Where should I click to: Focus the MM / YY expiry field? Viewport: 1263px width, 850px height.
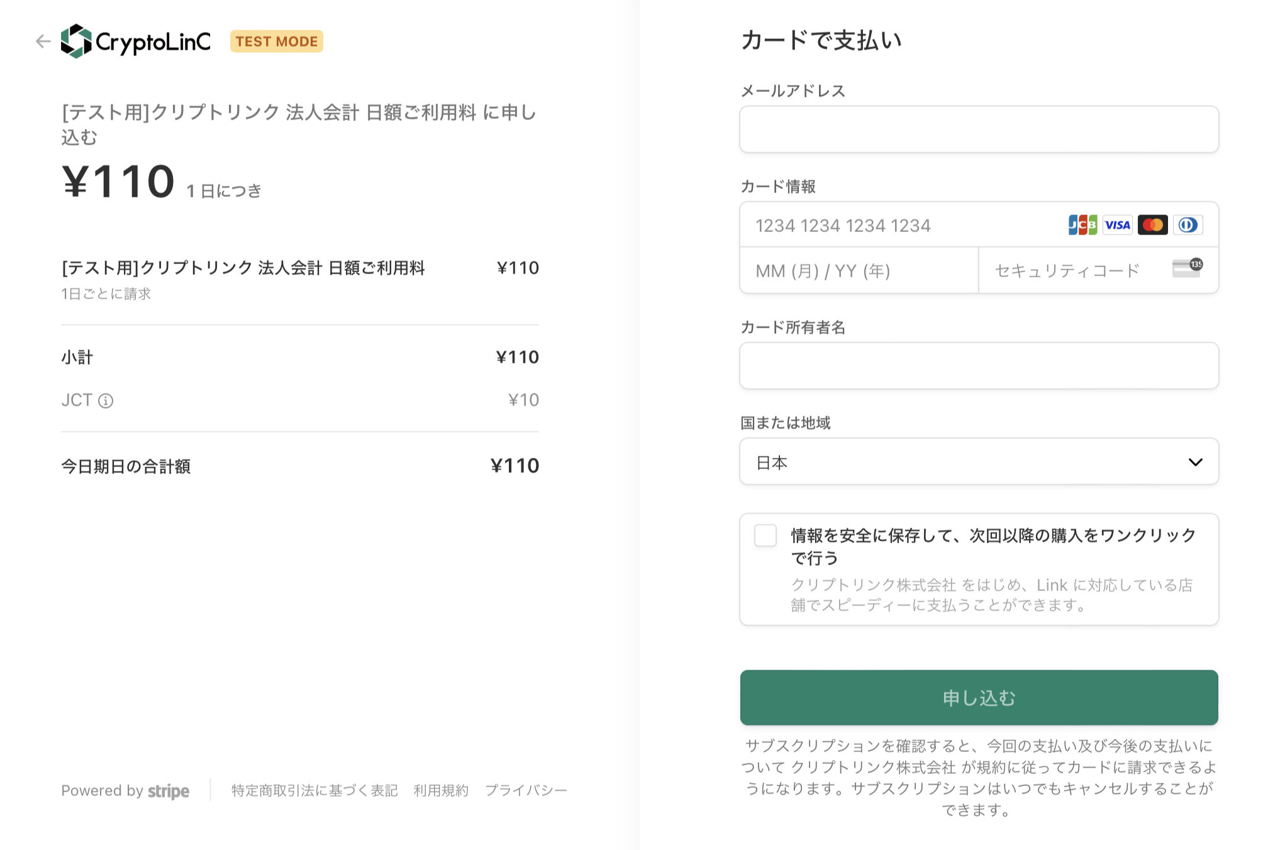[859, 270]
